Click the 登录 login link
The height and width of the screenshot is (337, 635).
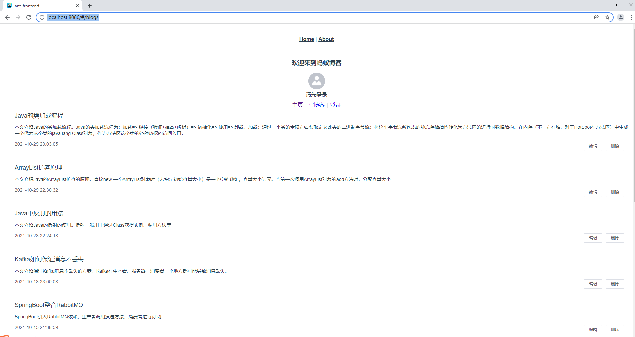pos(335,105)
